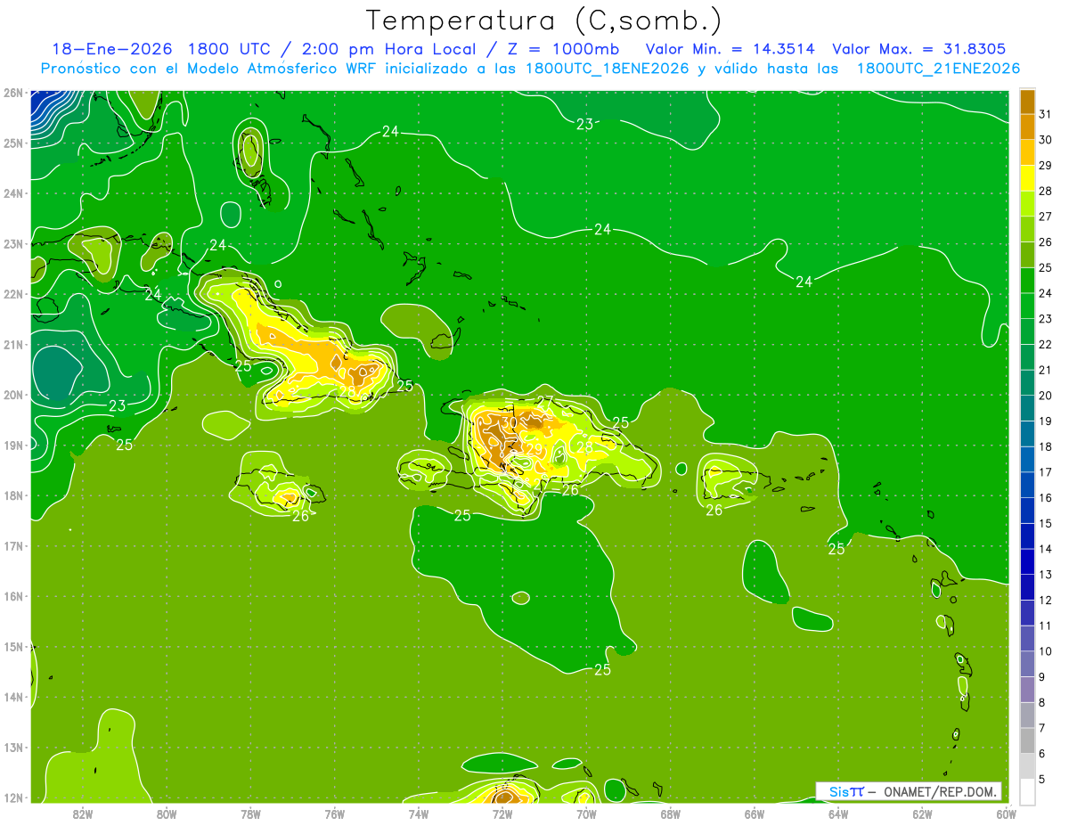Select the Valor Min. = 14.3514 text
This screenshot has height=826, width=1069.
click(730, 49)
